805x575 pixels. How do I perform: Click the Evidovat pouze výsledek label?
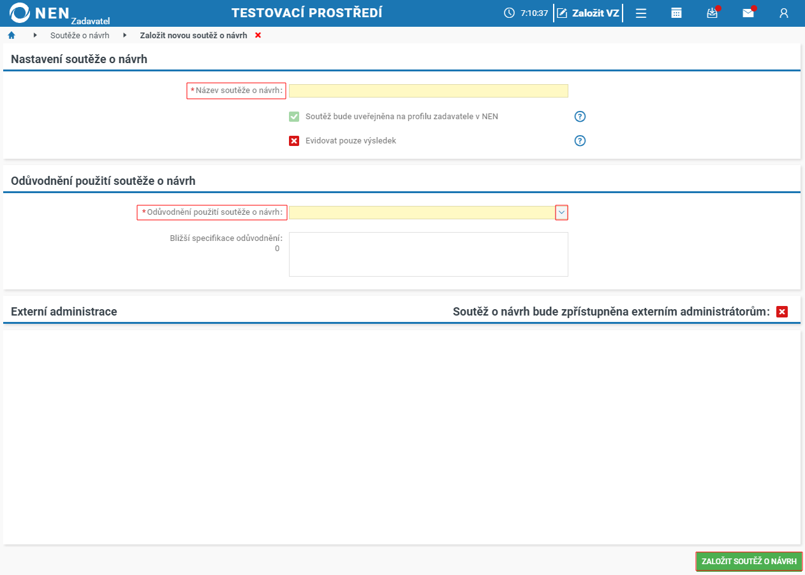(x=351, y=140)
